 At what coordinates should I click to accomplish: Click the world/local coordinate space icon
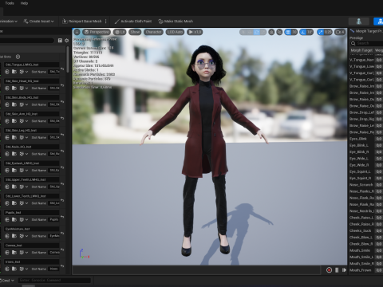(x=271, y=32)
